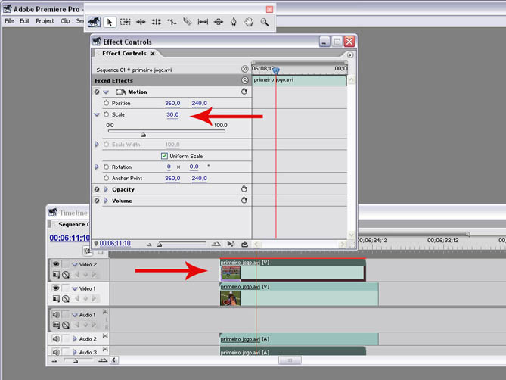Click the Track Select tool
Image resolution: width=506 pixels, height=380 pixels.
tap(126, 22)
